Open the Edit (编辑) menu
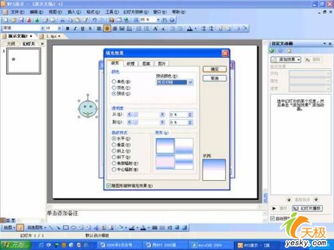 click(x=36, y=12)
